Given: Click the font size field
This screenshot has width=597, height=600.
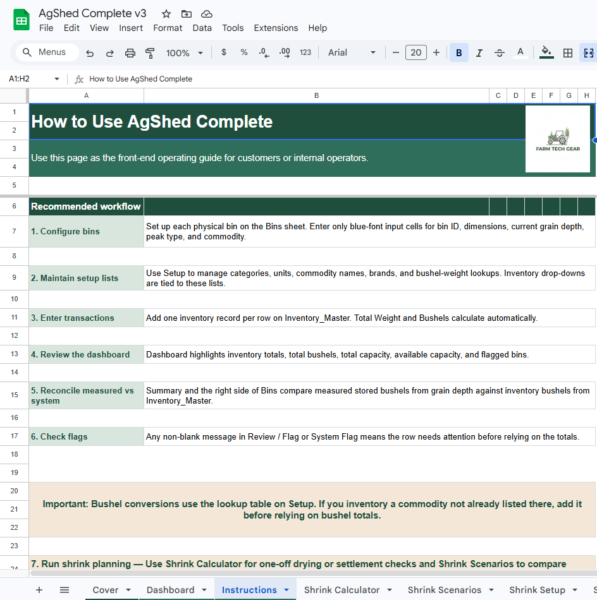Looking at the screenshot, I should (415, 53).
